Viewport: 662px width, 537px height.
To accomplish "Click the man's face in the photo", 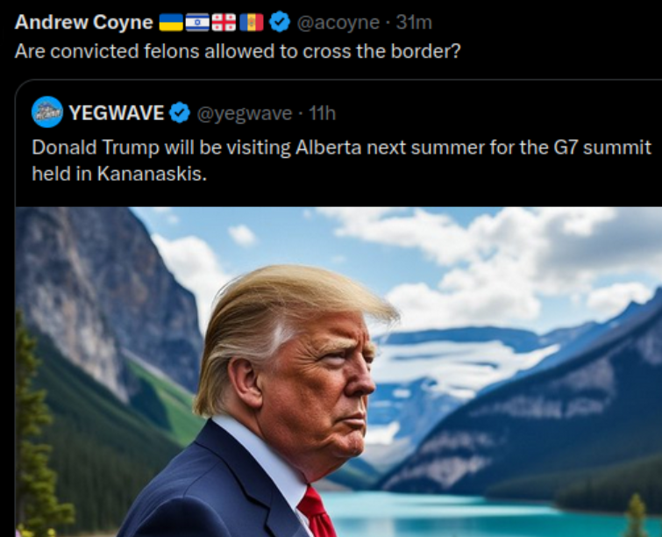I will click(x=321, y=380).
